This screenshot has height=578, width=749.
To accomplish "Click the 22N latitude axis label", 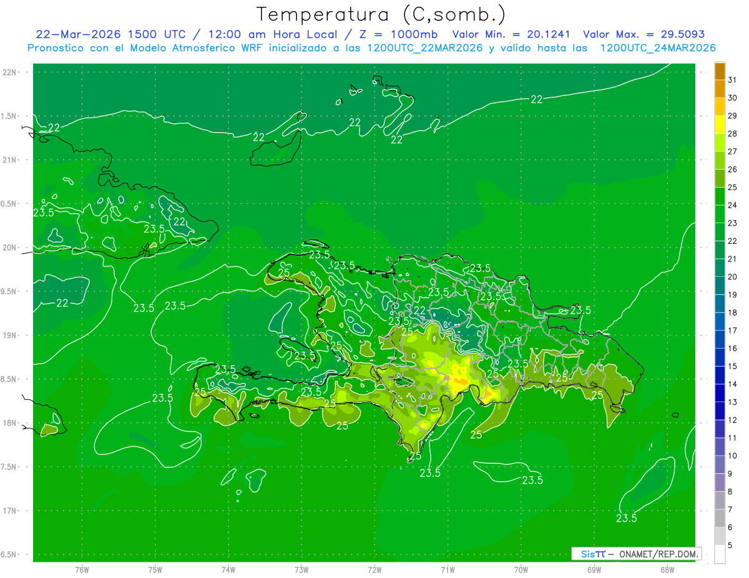I will coord(10,72).
